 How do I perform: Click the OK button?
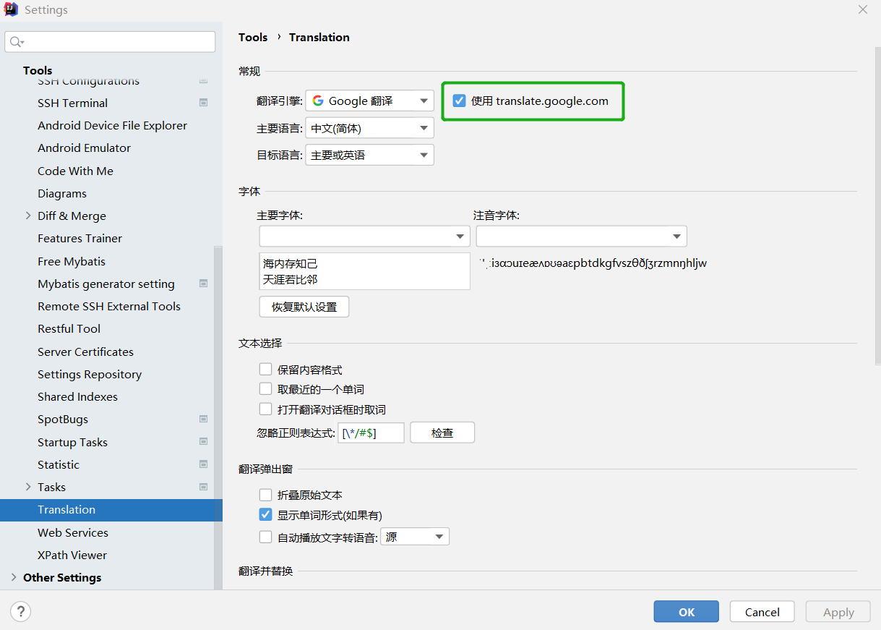point(687,612)
